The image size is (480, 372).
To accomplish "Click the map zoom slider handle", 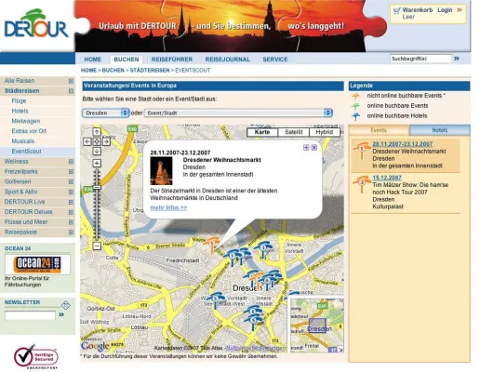I will pos(97,188).
